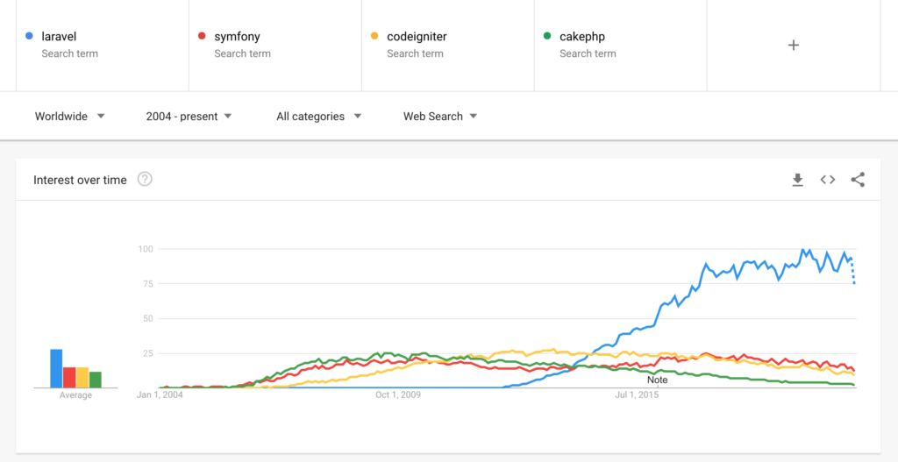
Task: Share the Interest over time chart
Action: coord(858,180)
